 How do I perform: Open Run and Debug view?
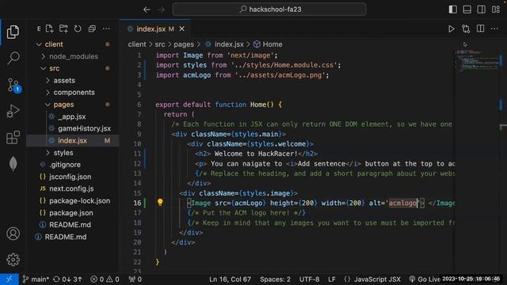tap(13, 111)
